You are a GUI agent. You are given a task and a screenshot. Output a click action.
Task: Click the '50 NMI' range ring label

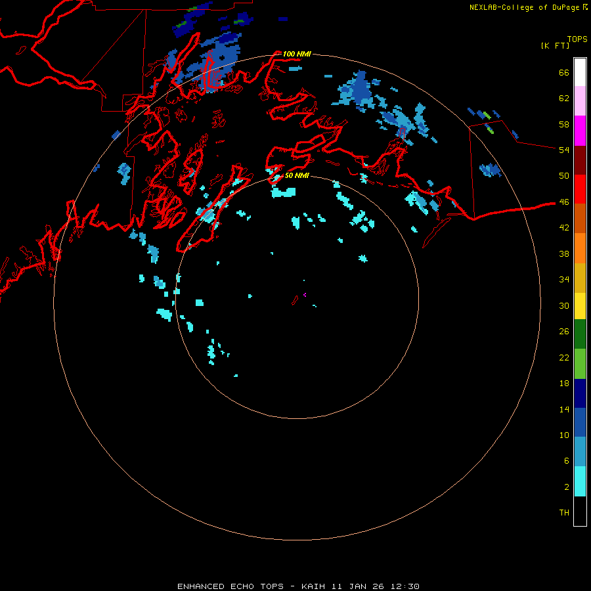coord(297,175)
